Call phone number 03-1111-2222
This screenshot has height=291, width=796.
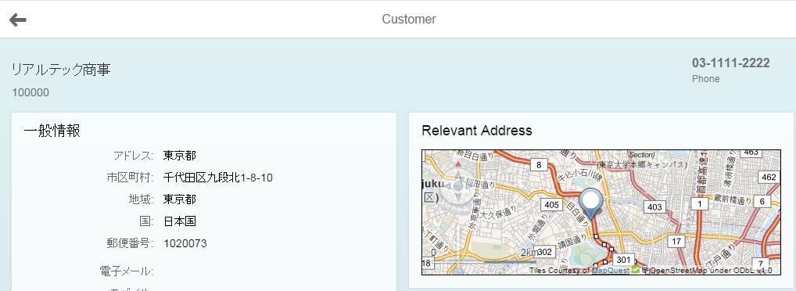[730, 63]
